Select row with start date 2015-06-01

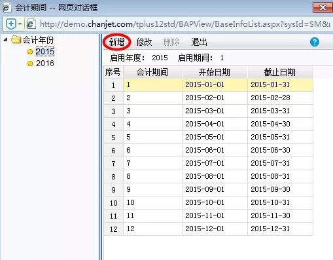click(209, 150)
